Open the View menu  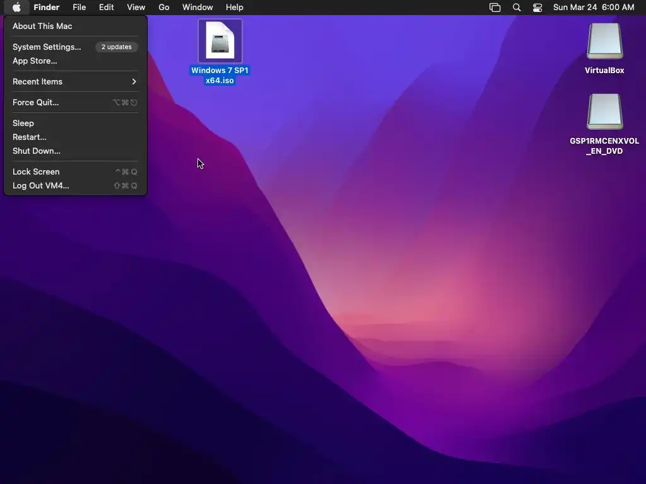pos(136,8)
